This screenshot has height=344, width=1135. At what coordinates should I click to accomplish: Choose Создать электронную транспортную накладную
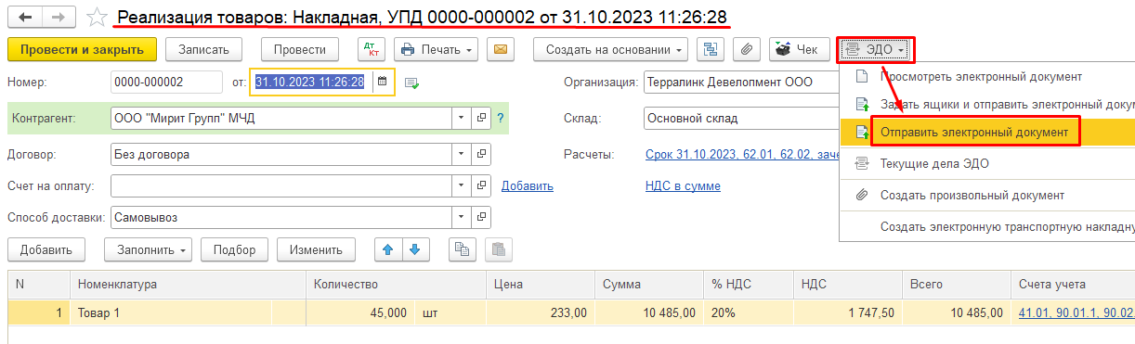pos(988,226)
